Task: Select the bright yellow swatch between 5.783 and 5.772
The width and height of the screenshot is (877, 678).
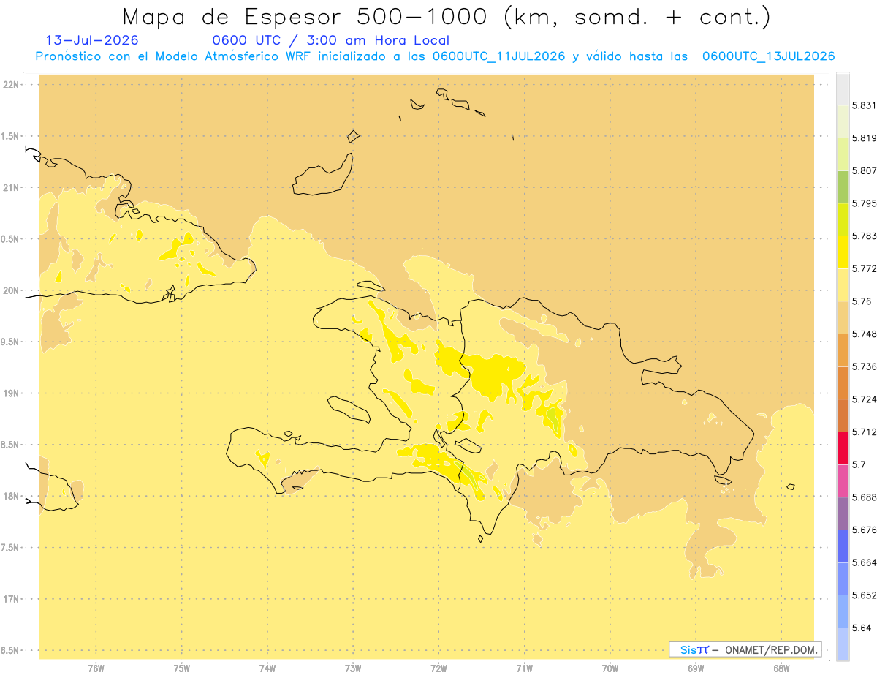Action: pos(843,252)
